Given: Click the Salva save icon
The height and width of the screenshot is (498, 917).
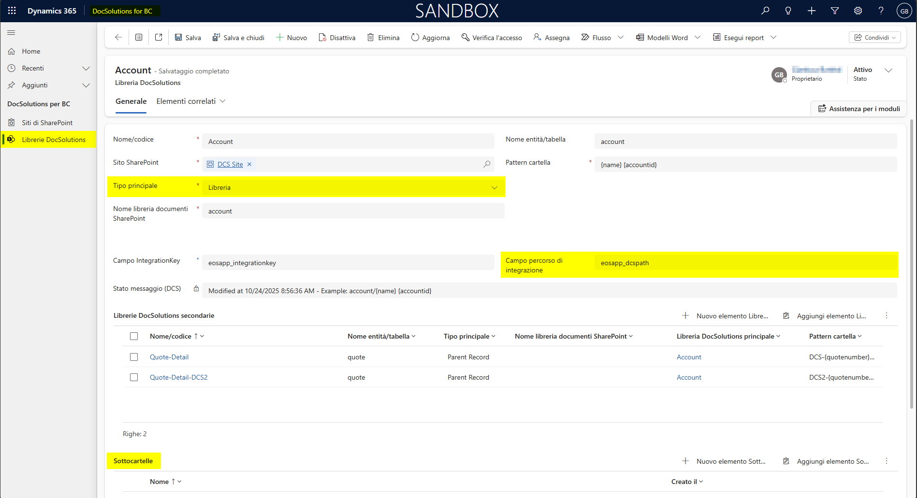Looking at the screenshot, I should coord(178,38).
